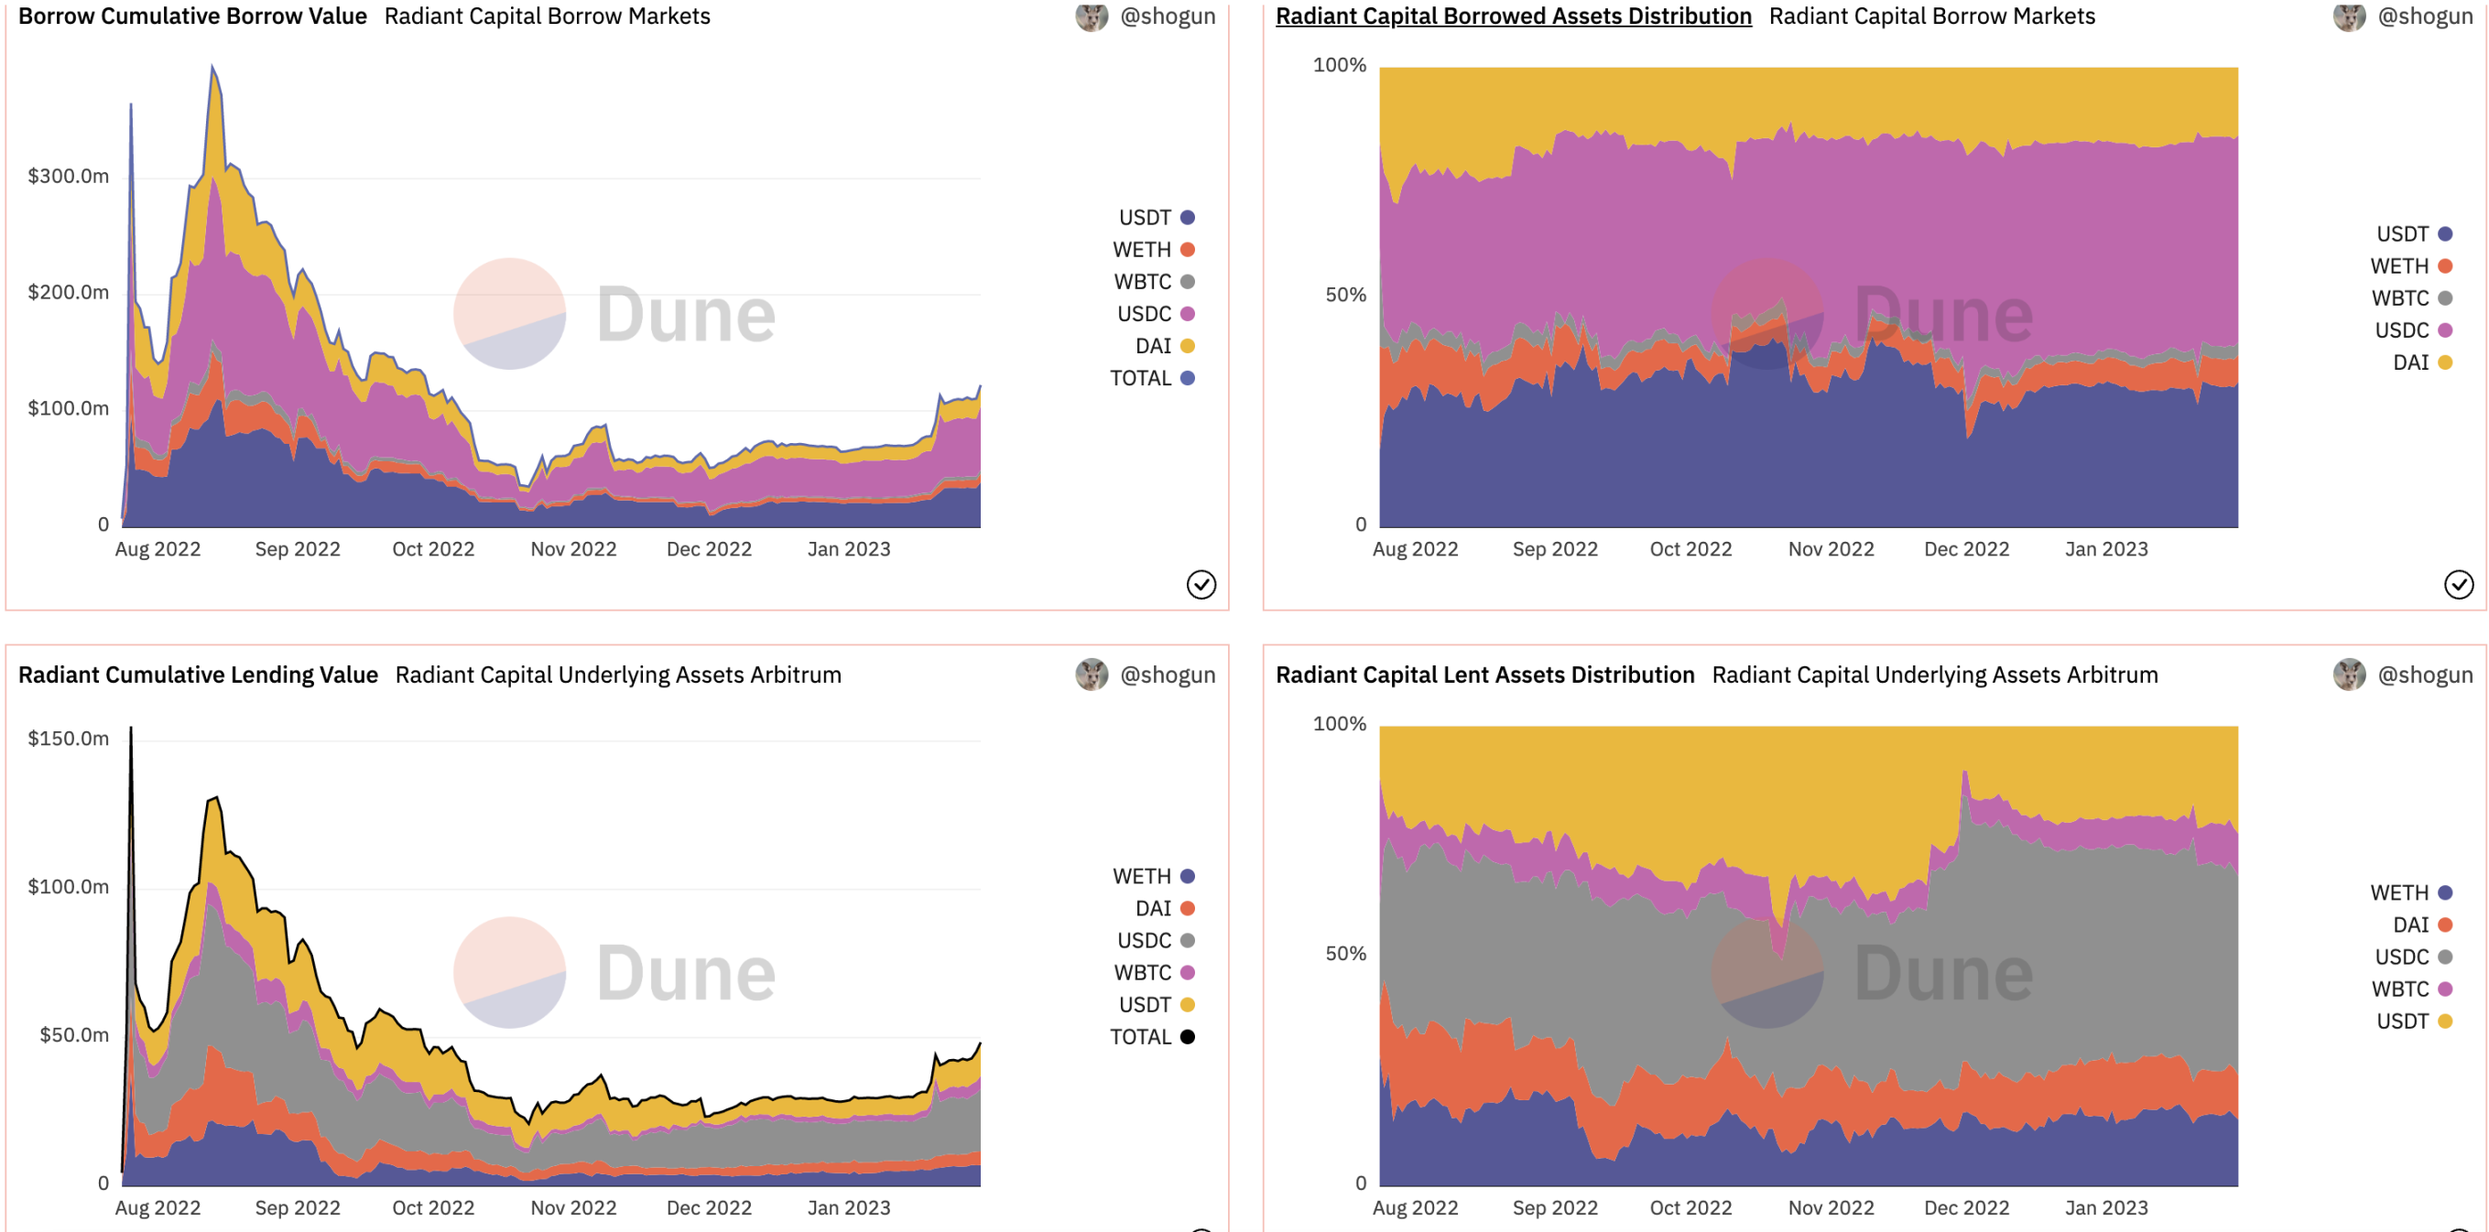The height and width of the screenshot is (1232, 2489).
Task: Toggle USDC series in Cumulative Lending Value legend
Action: 1156,940
